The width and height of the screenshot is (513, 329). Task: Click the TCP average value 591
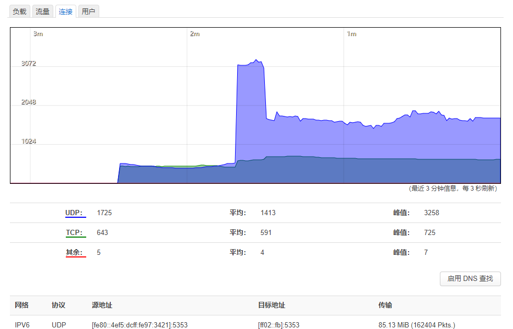[266, 233]
